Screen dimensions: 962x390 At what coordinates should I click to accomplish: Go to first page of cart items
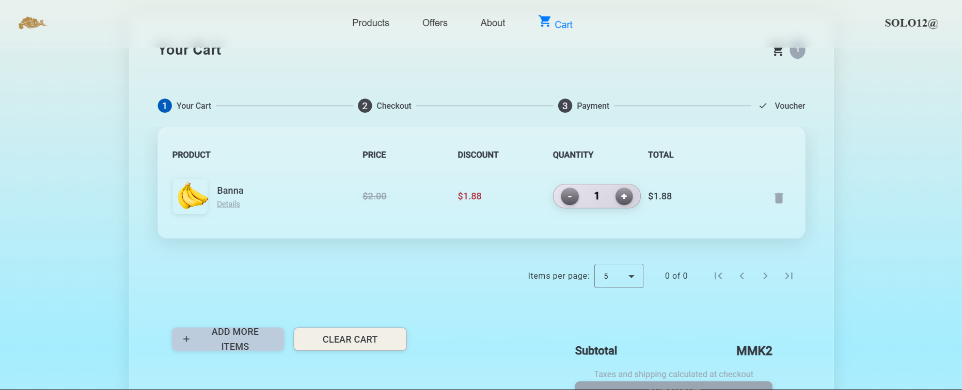(718, 276)
